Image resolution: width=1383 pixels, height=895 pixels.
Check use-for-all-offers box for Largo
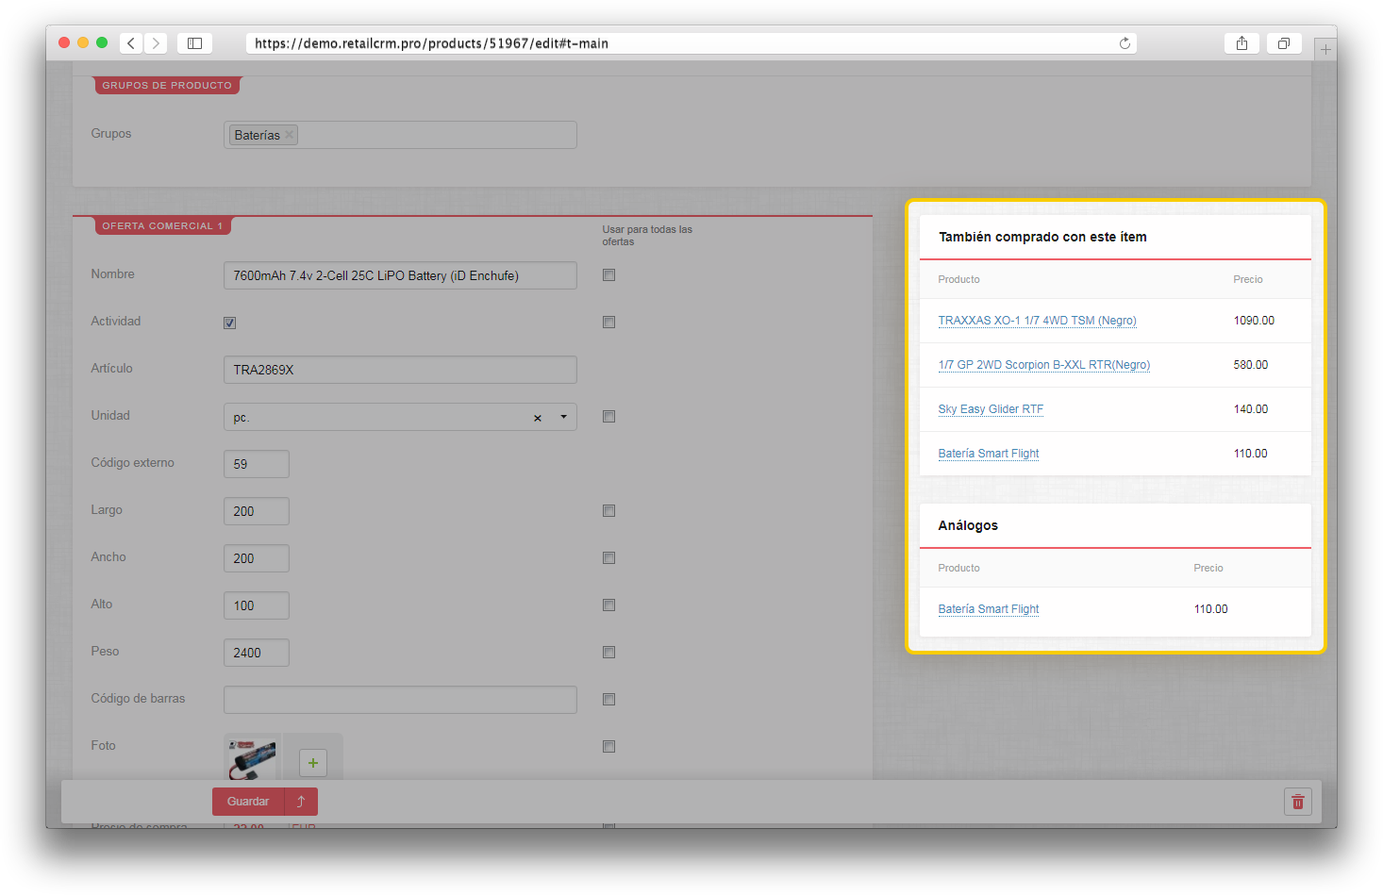[x=609, y=511]
